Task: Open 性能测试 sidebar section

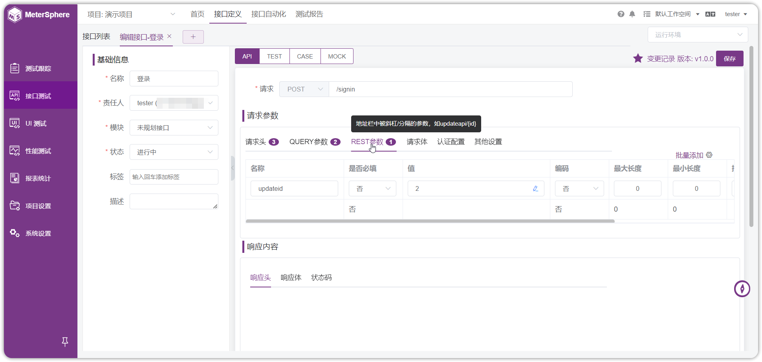Action: point(41,151)
